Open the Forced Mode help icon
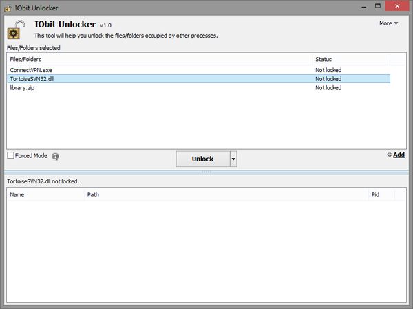This screenshot has width=413, height=309. tap(56, 156)
